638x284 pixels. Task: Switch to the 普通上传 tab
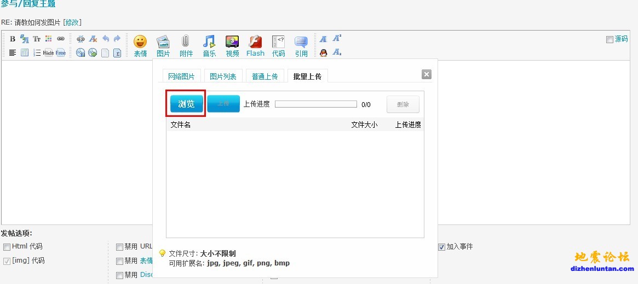(265, 76)
